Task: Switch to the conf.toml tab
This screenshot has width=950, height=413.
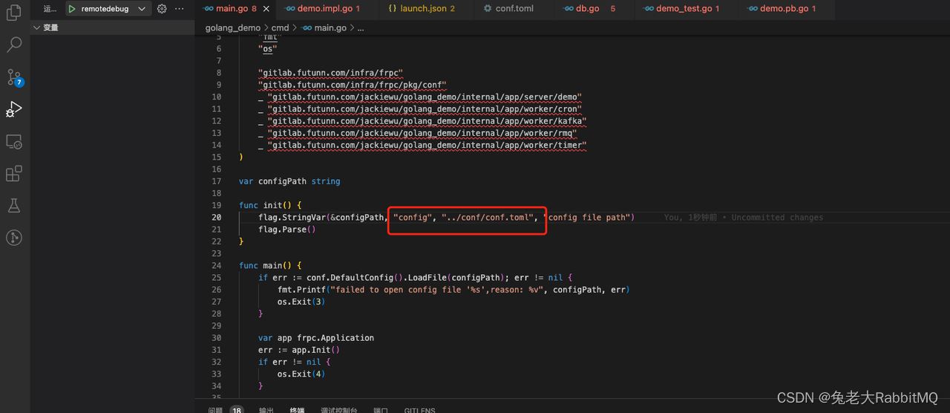Action: point(514,9)
